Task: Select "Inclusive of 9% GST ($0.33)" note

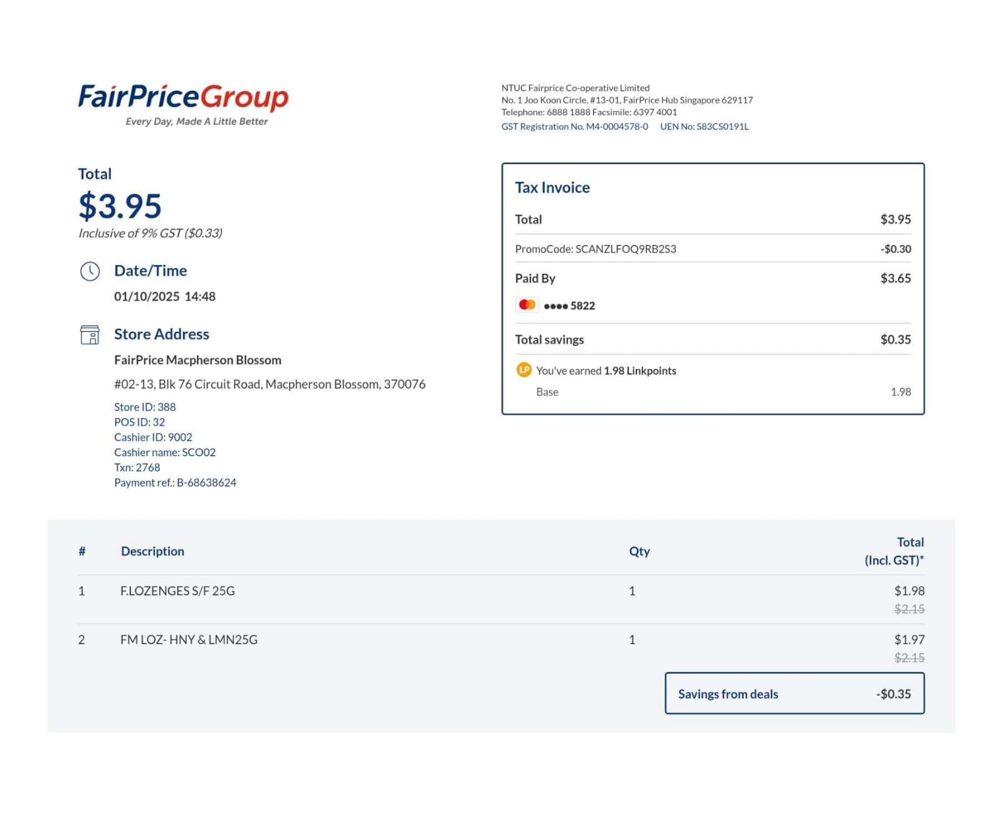Action: pyautogui.click(x=150, y=233)
